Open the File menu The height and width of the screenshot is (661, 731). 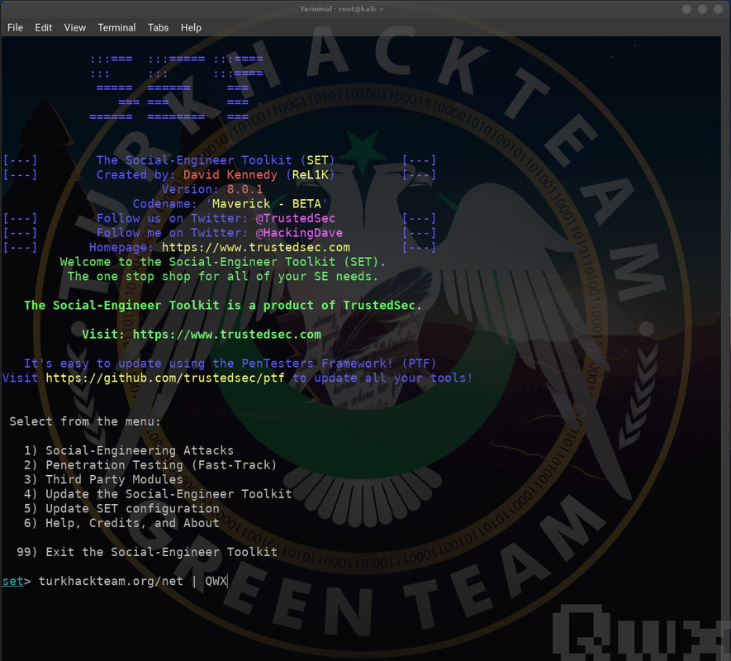click(x=15, y=27)
